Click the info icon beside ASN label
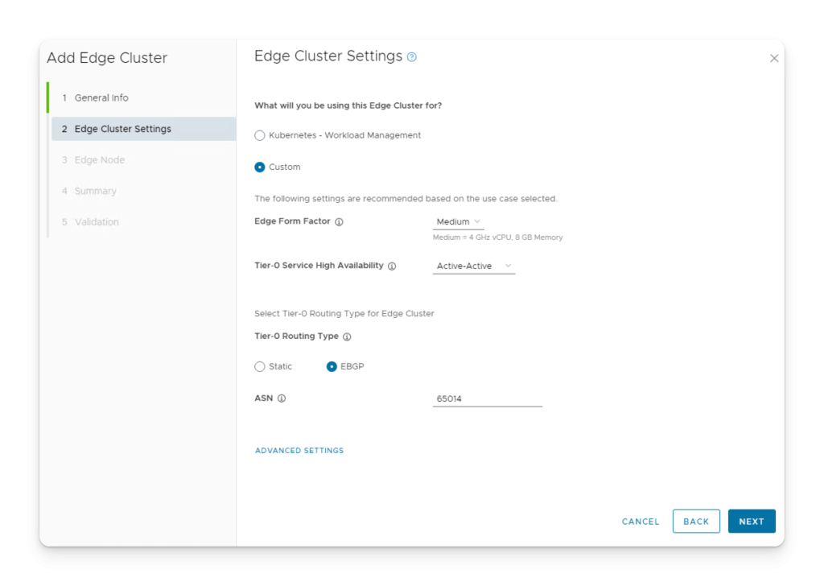Viewport: 824px width, 586px height. (x=282, y=398)
